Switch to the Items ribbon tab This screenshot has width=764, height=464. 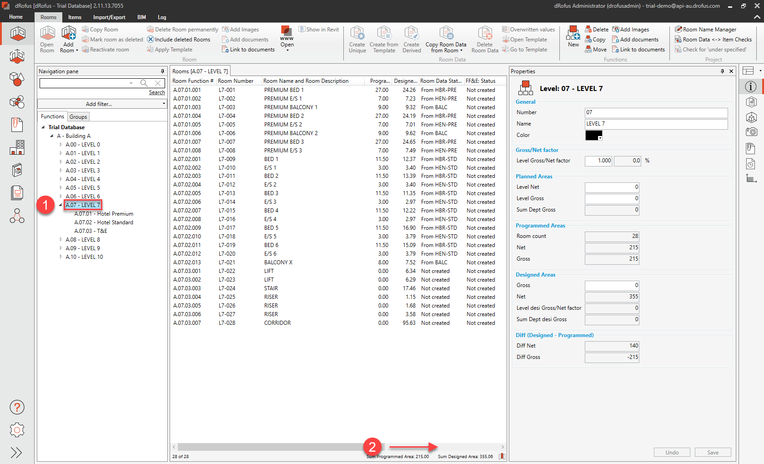coord(75,17)
